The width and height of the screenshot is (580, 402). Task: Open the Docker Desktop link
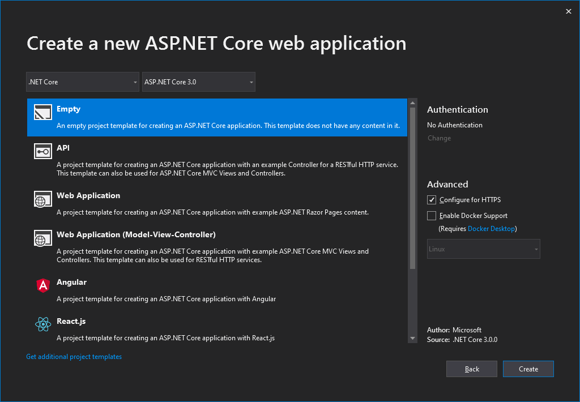click(x=491, y=229)
